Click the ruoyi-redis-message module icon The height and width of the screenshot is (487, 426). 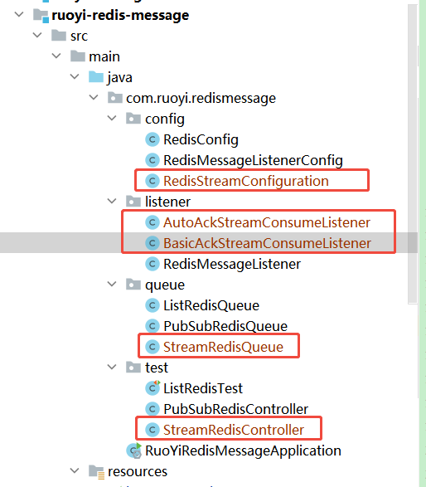(x=41, y=16)
